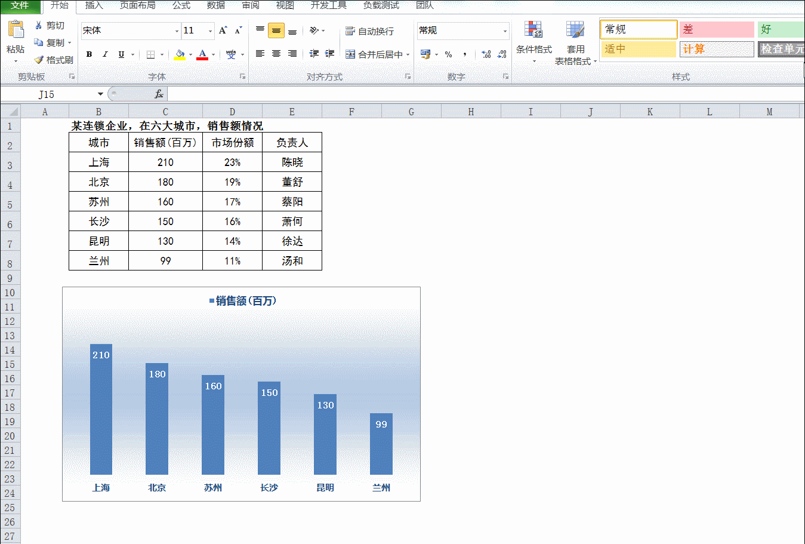Center text horizontally
Image resolution: width=805 pixels, height=544 pixels.
(276, 54)
